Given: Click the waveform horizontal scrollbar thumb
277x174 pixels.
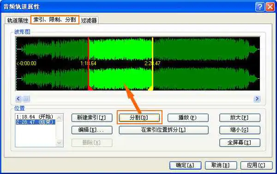Looking at the screenshot, I should point(26,99).
